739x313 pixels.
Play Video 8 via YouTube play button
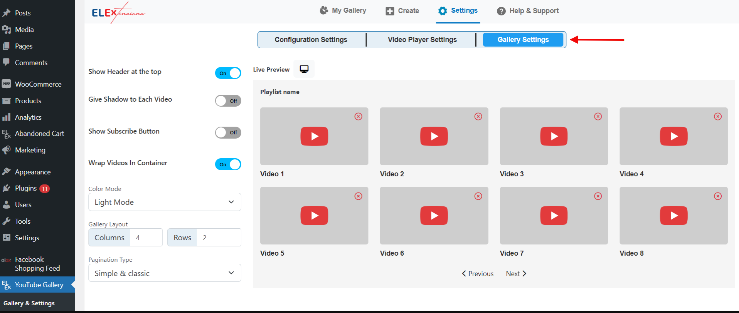click(x=674, y=216)
